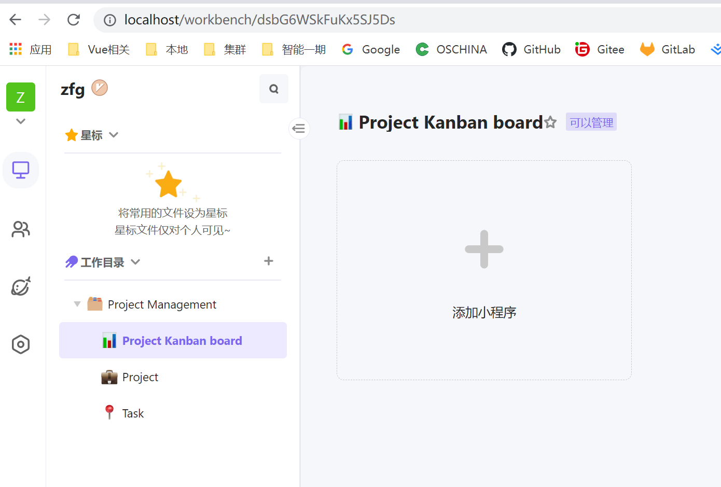
Task: Collapse the Project Management folder triangle
Action: [77, 304]
